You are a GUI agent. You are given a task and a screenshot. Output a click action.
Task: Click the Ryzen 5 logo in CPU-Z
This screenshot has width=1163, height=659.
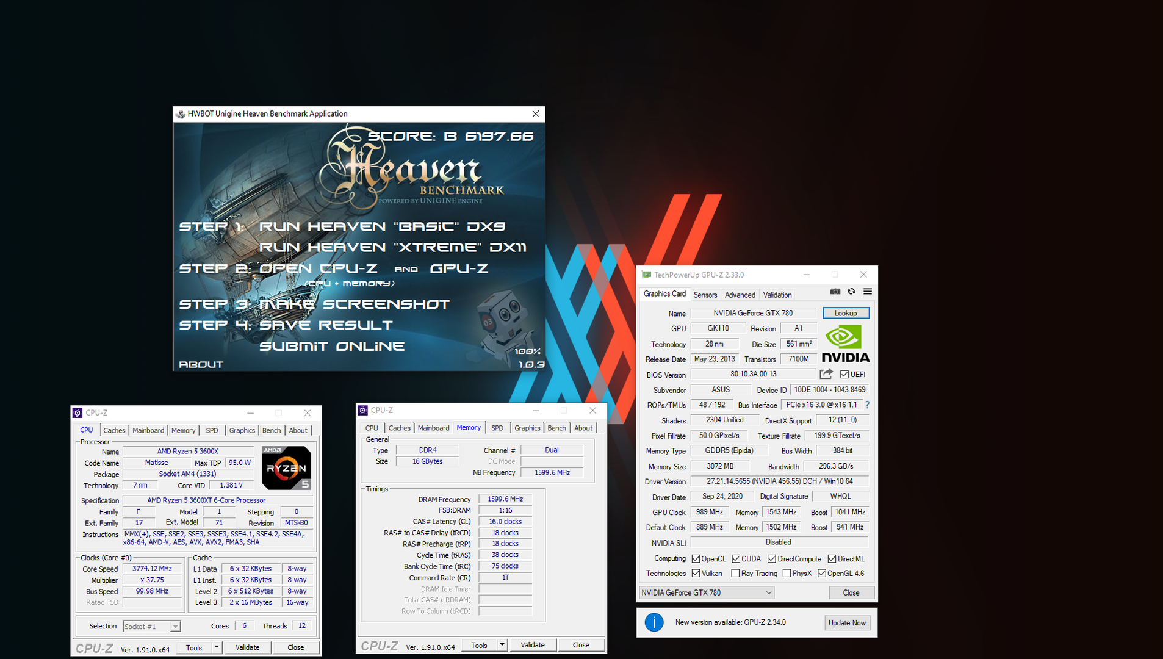286,468
